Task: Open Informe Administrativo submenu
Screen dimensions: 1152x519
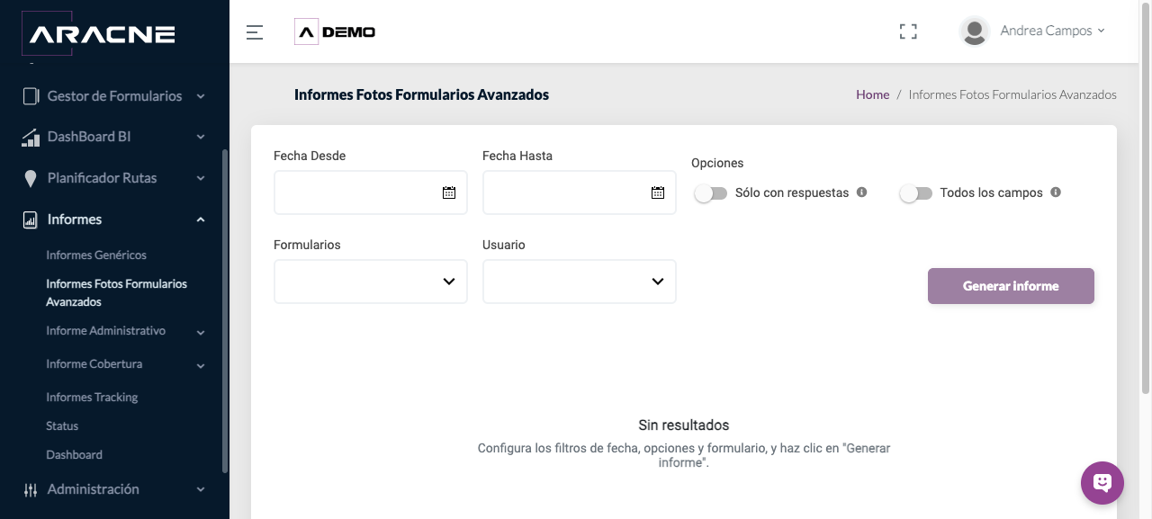Action: tap(106, 331)
